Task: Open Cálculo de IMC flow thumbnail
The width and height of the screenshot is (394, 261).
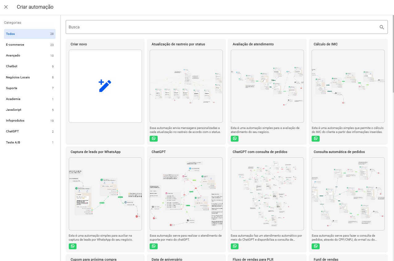Action: click(x=348, y=86)
